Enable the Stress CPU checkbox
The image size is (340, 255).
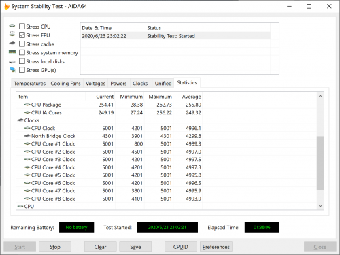pos(22,27)
